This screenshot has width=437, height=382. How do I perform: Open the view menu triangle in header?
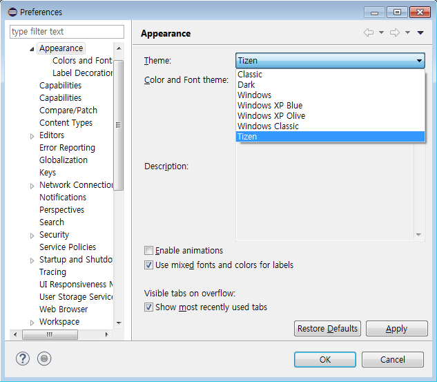pos(420,33)
